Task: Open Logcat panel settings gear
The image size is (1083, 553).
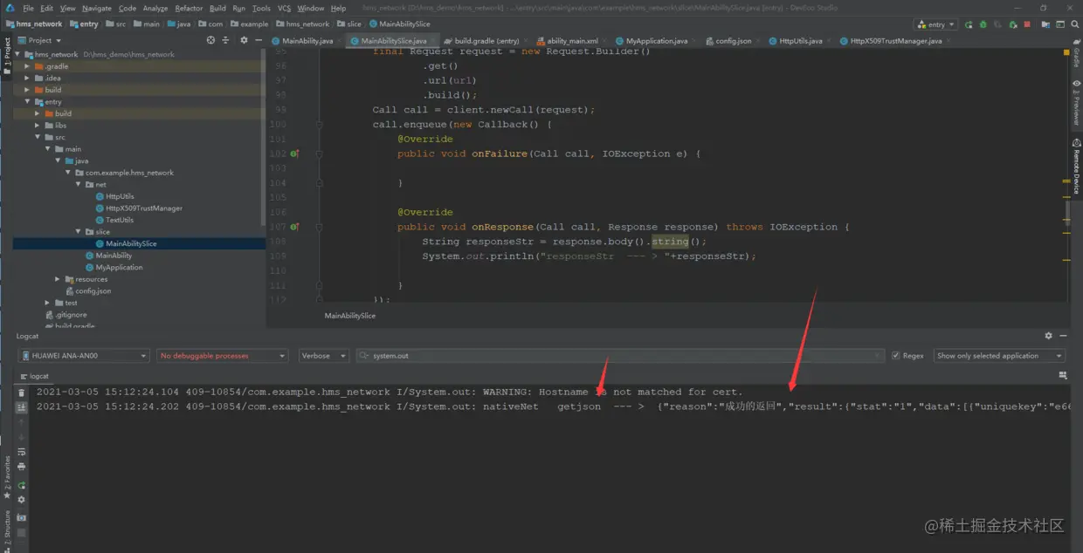Action: (x=1049, y=336)
